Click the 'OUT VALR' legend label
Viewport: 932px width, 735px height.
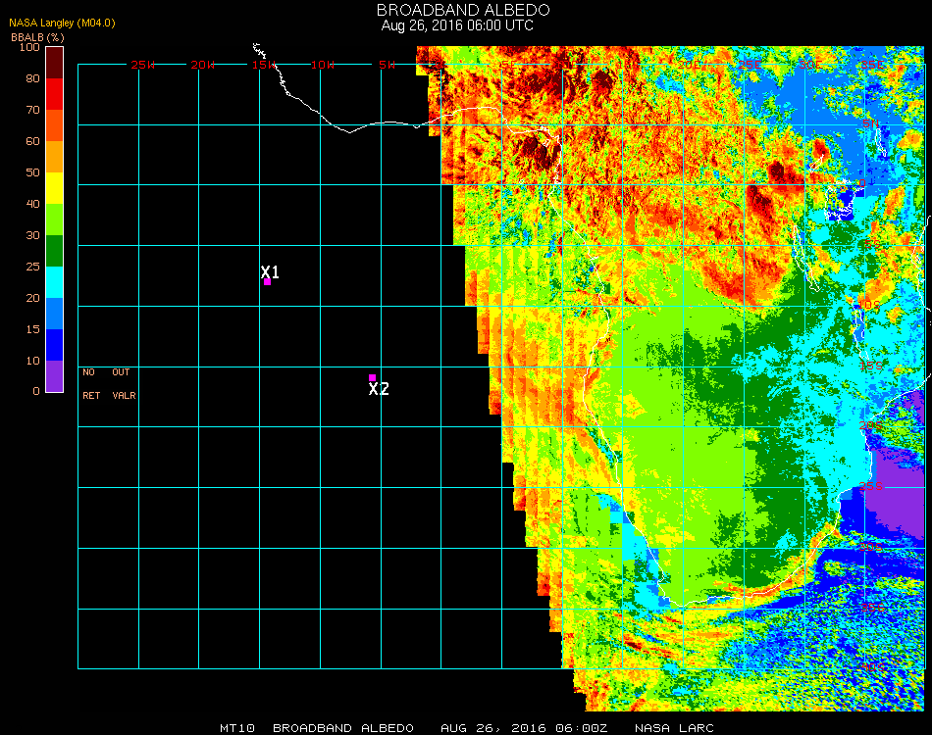click(x=124, y=383)
